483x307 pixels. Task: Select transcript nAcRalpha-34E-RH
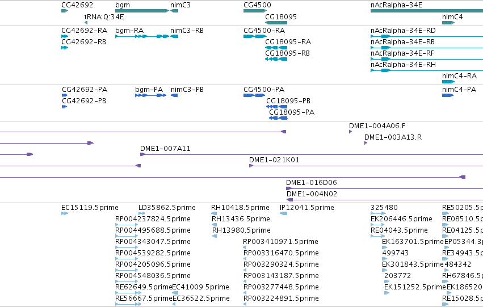(x=403, y=65)
